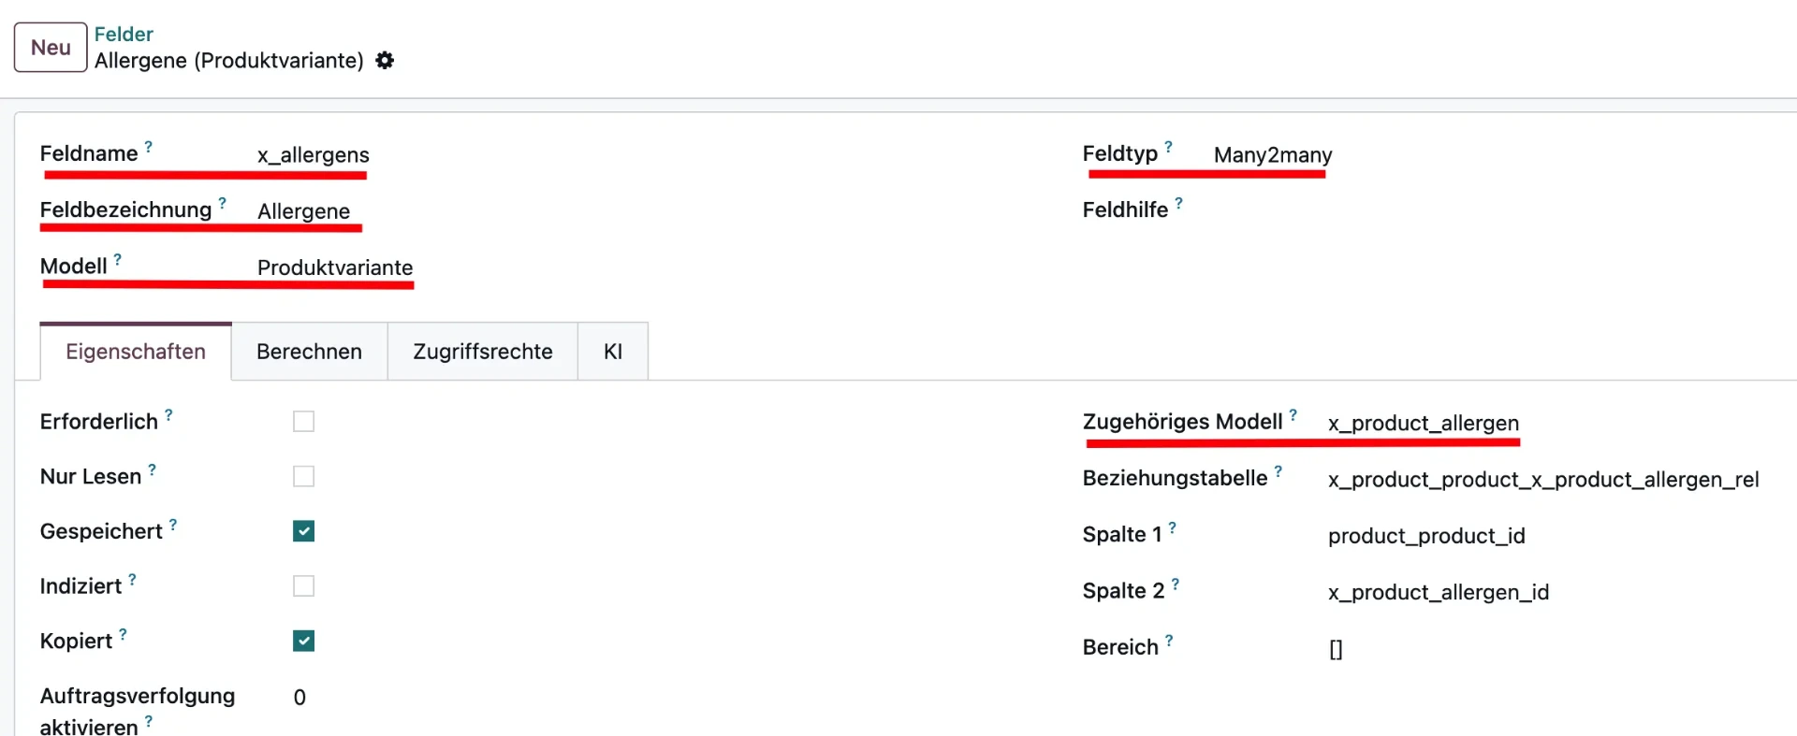
Task: Switch to the Zugriffsrechte tab
Action: point(482,351)
